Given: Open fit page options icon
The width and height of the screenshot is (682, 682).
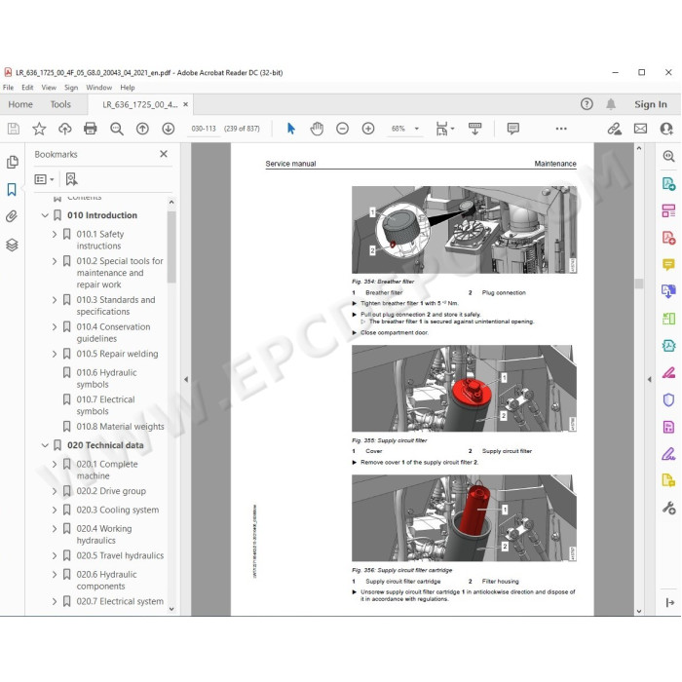Looking at the screenshot, I should pos(444,129).
